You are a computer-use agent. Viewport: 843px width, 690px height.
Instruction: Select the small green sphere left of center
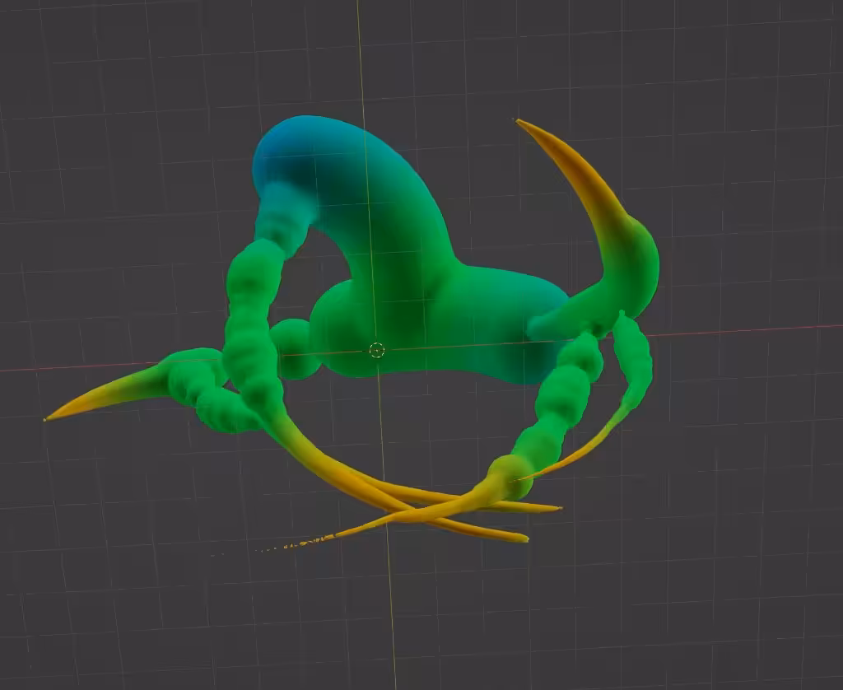[293, 347]
